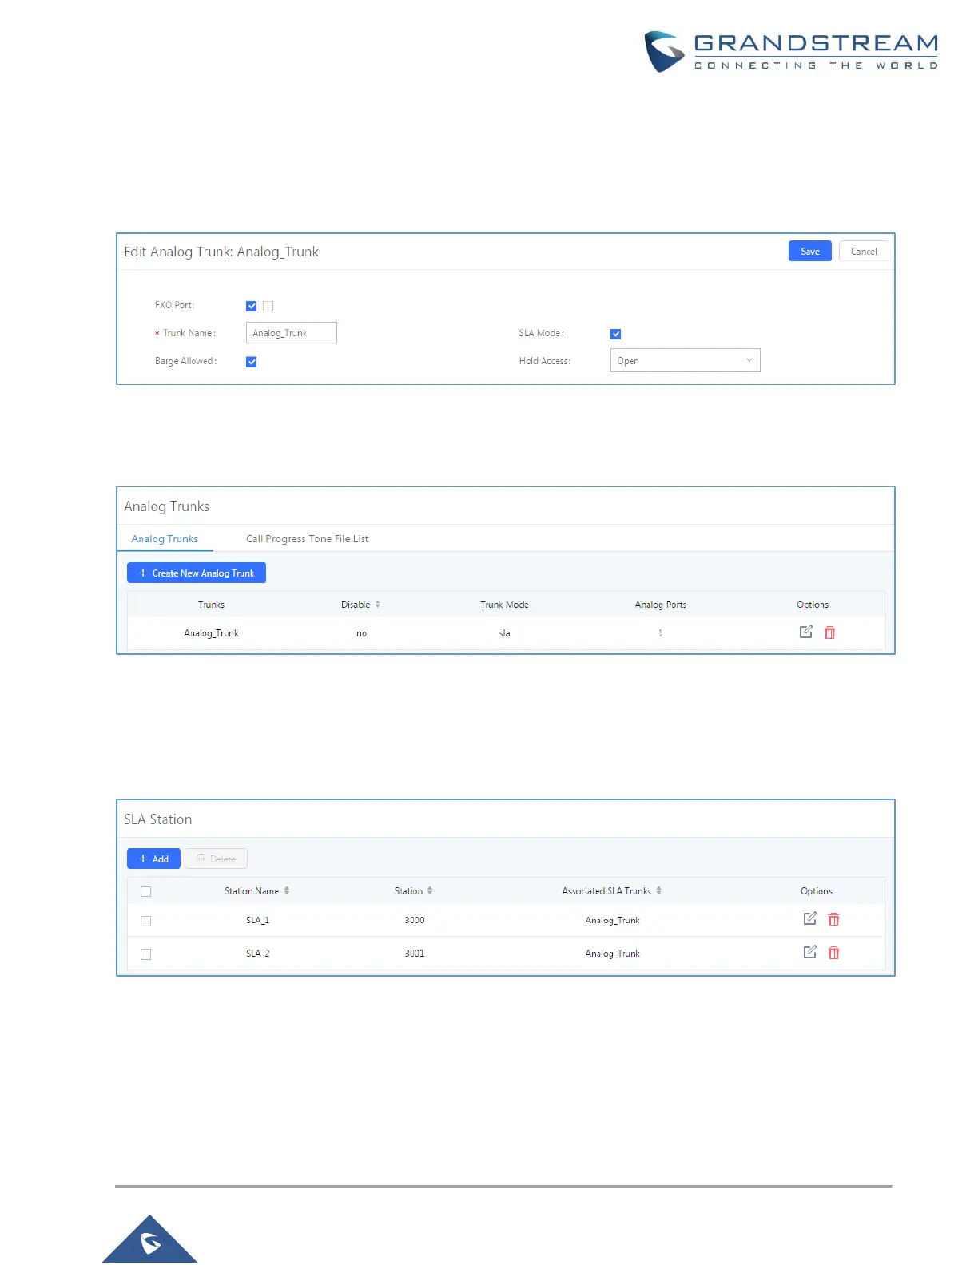Image resolution: width=978 pixels, height=1265 pixels.
Task: Click Analog_Trunk in the SLA_2 row
Action: point(612,954)
